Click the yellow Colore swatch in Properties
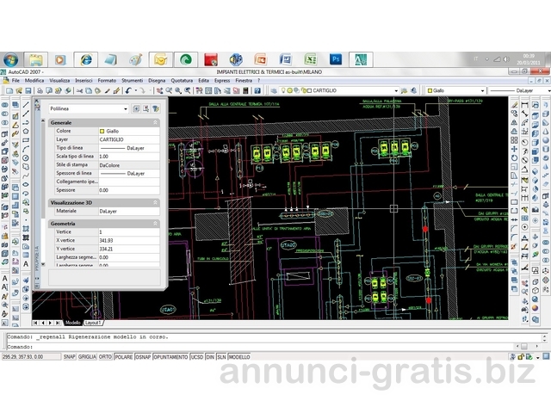 [x=102, y=131]
